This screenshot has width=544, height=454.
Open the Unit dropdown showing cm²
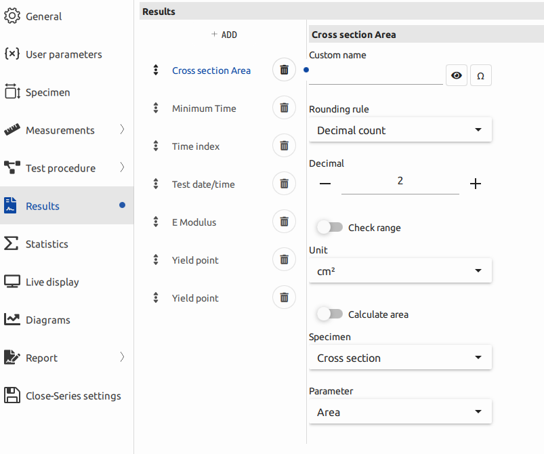coord(400,271)
